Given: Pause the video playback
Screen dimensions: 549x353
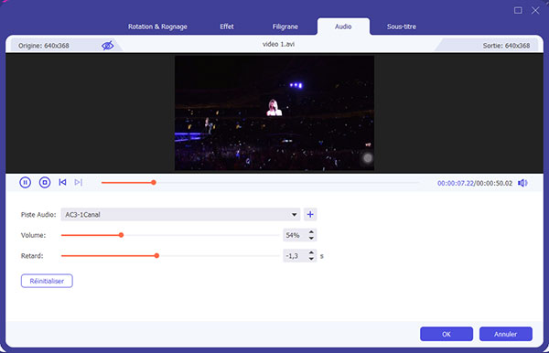Looking at the screenshot, I should point(26,182).
